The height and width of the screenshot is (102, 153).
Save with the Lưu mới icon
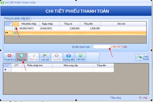click(45, 56)
